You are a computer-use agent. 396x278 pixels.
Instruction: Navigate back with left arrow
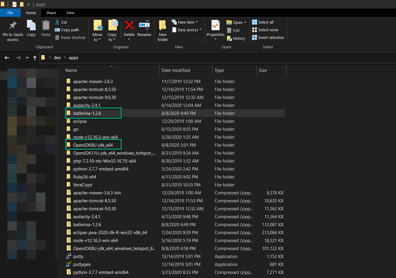[7, 58]
